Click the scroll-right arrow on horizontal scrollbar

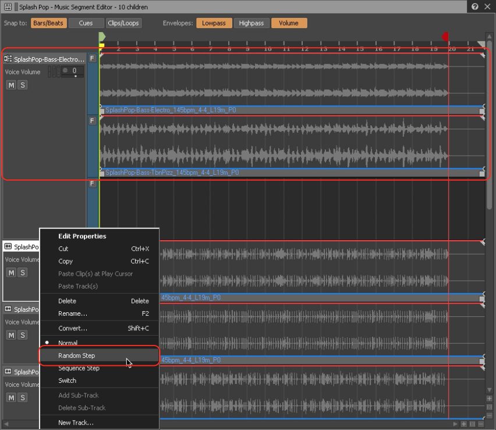(x=455, y=424)
